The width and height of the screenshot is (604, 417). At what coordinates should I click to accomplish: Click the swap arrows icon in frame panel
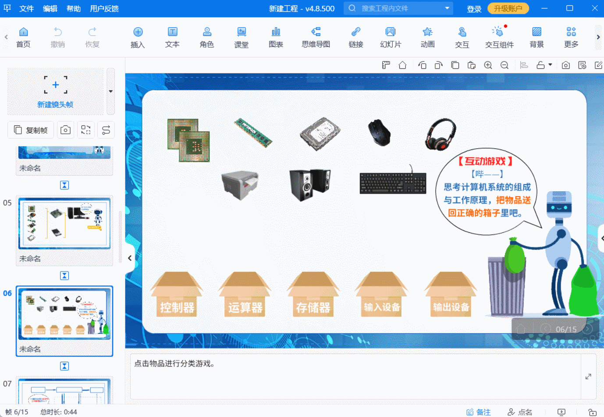pos(106,130)
